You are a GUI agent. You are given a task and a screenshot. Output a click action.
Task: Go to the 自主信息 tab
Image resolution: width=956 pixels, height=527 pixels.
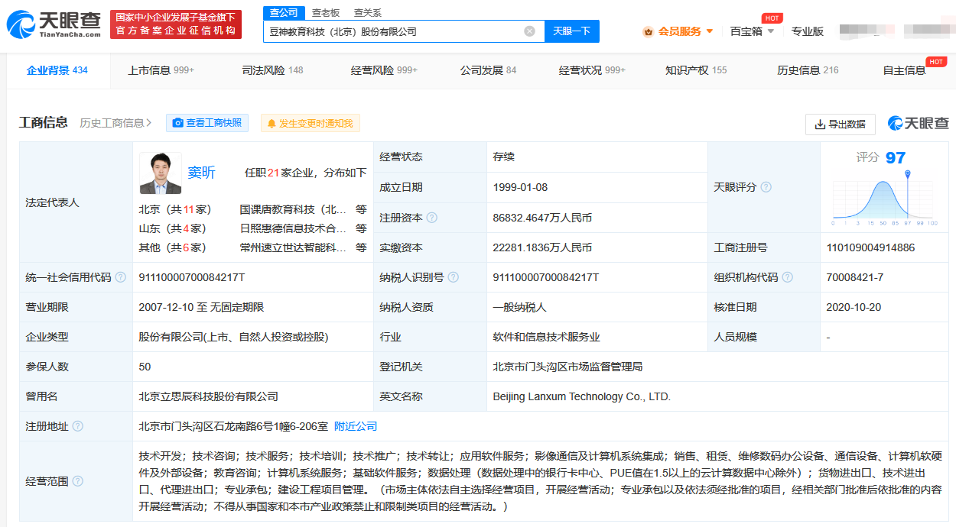pos(904,70)
